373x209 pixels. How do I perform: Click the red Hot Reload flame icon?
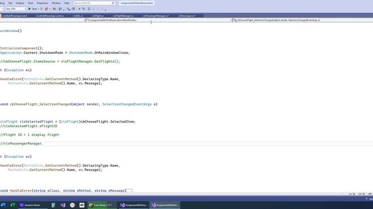tap(46, 9)
